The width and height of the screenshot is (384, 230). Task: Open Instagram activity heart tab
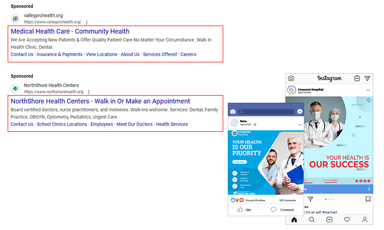pos(347,219)
